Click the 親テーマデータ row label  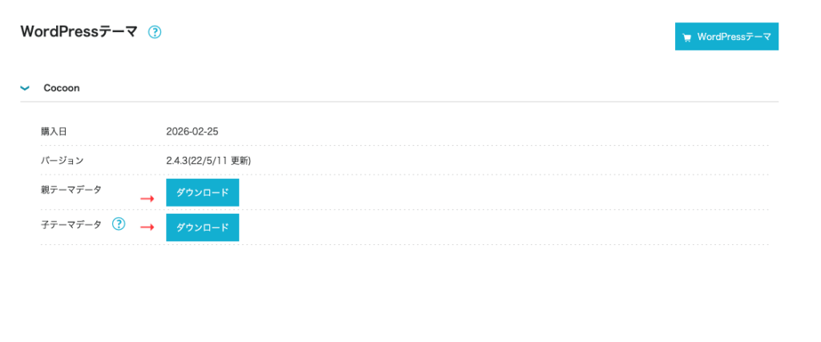tap(71, 190)
